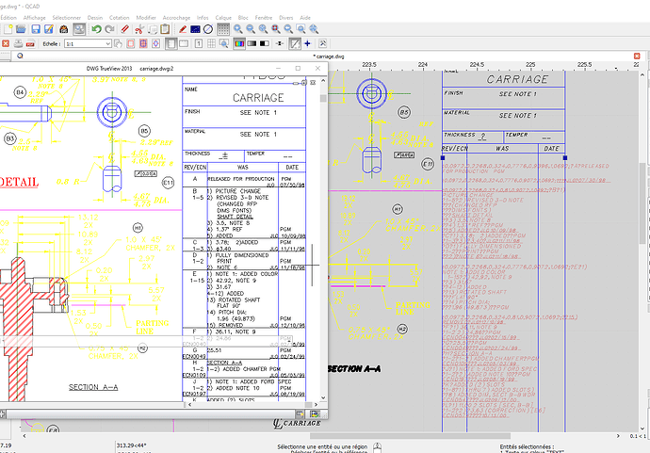Screen dimensions: 650x453
Task: Open the Modifier menu
Action: [x=146, y=17]
